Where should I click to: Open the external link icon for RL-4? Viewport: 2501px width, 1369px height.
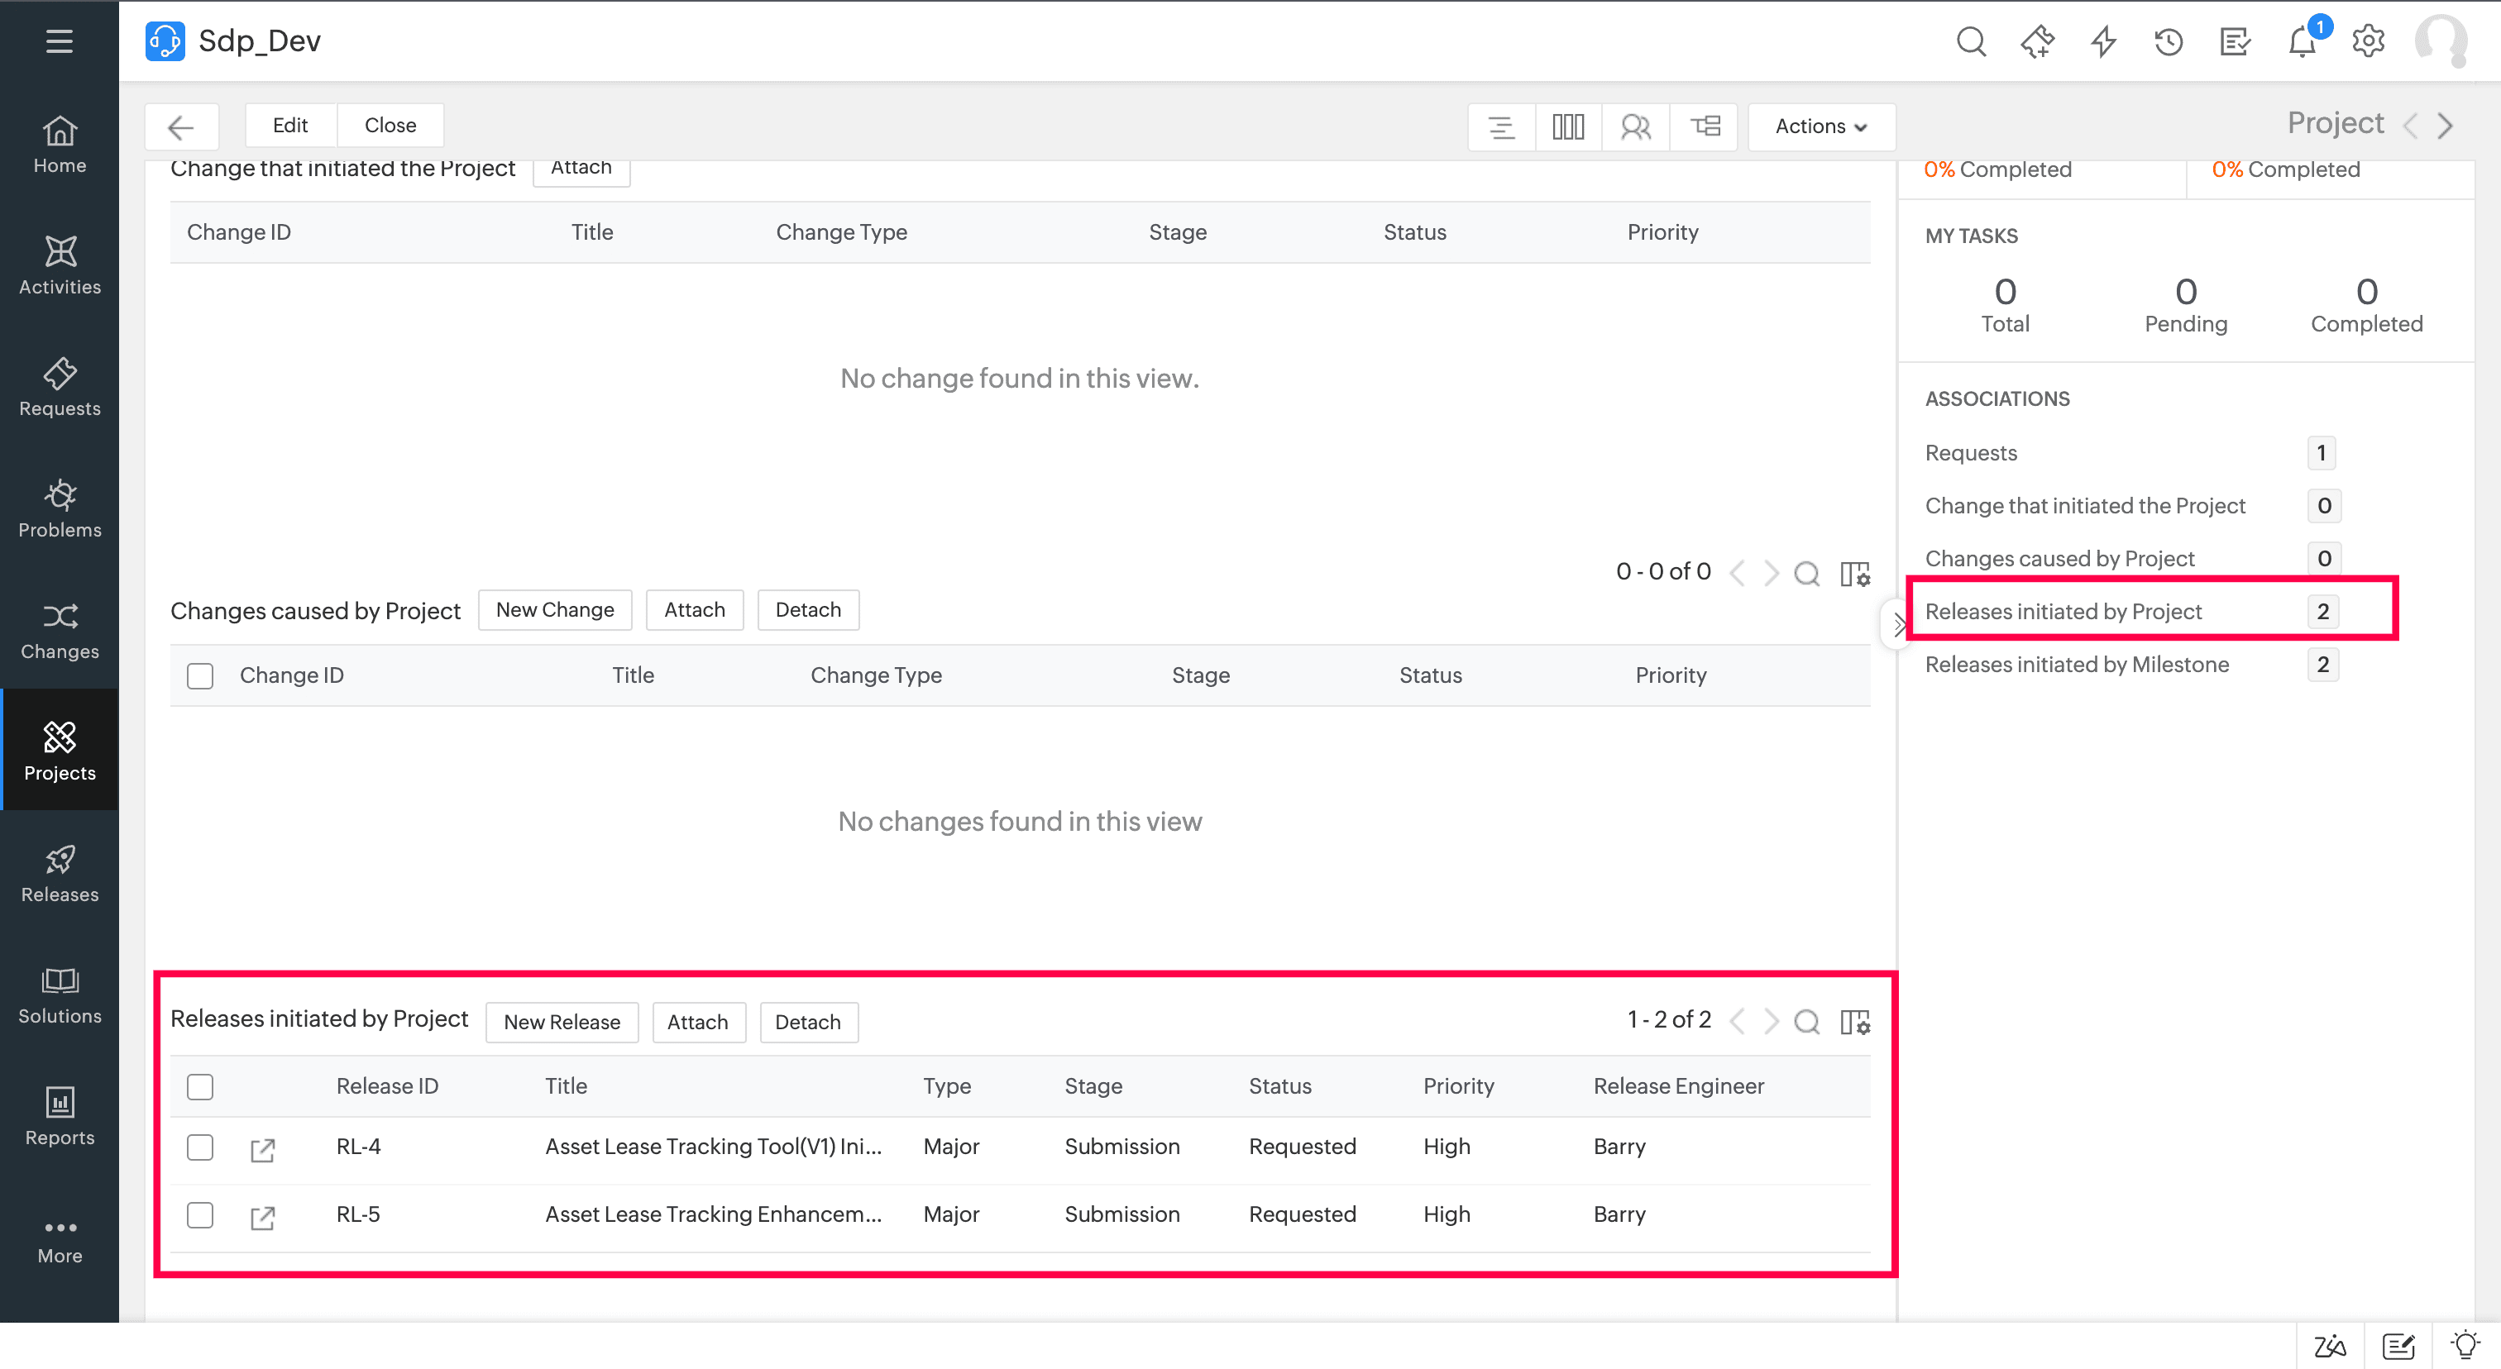262,1149
